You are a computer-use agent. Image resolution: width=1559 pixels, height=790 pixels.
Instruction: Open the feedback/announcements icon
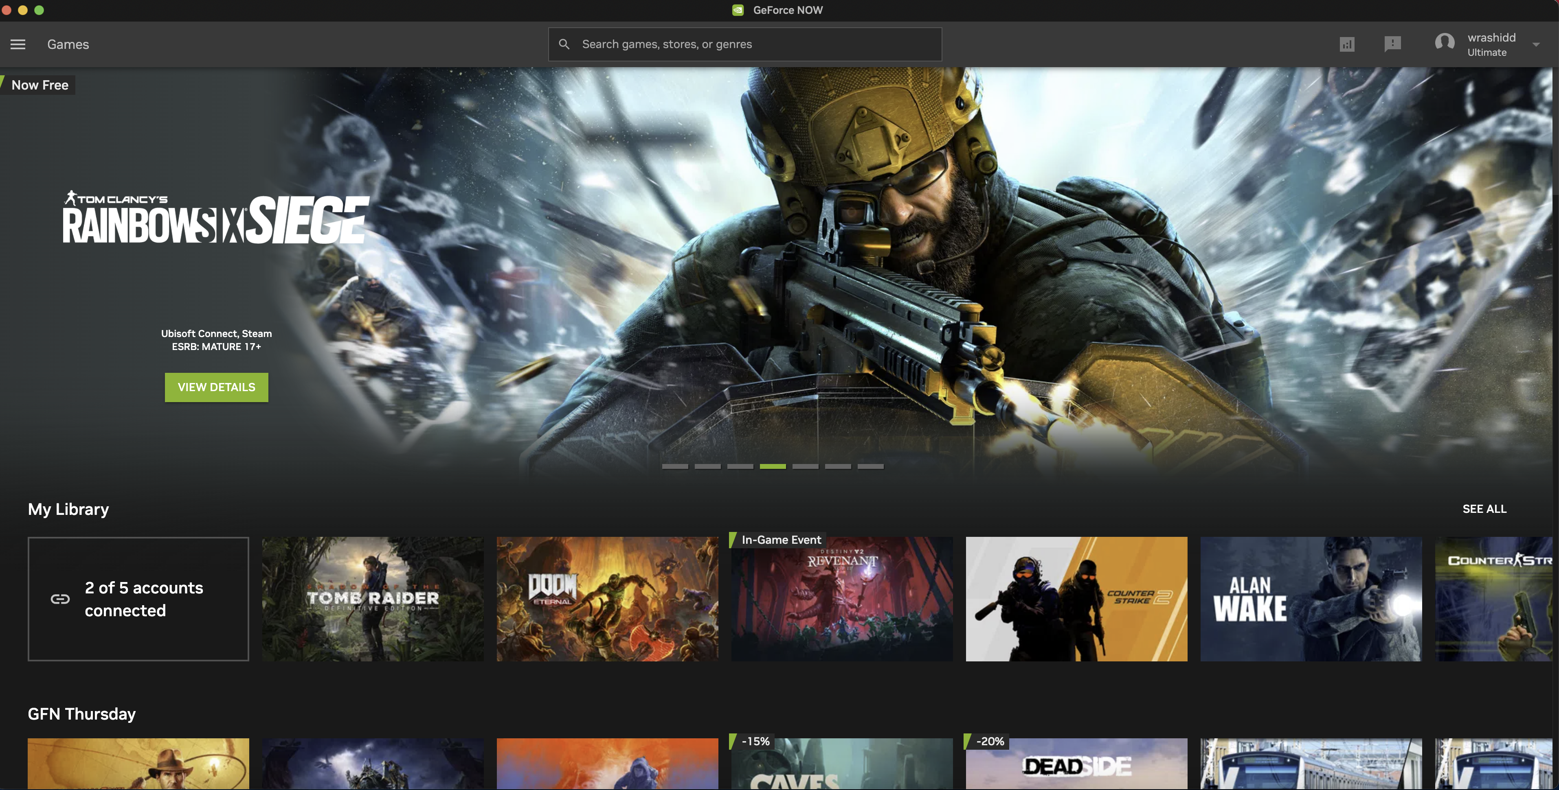[1393, 44]
